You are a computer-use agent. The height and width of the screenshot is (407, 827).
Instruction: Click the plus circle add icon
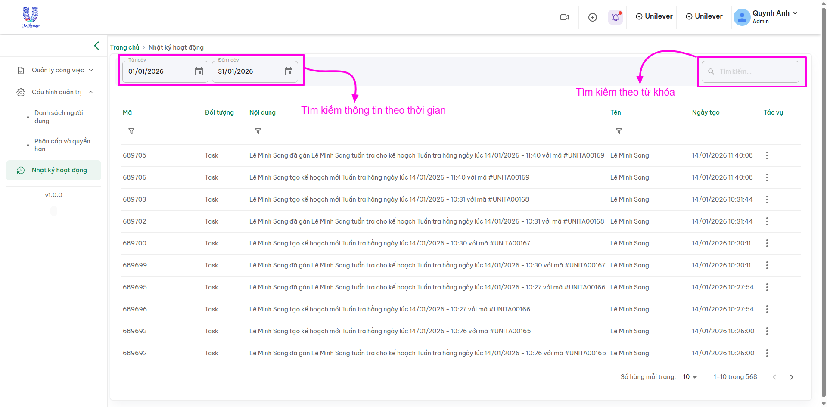593,17
